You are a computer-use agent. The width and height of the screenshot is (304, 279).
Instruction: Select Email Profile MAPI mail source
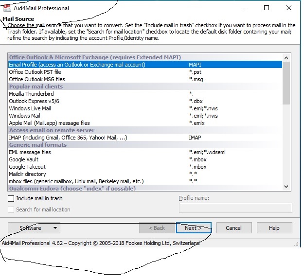coord(145,65)
